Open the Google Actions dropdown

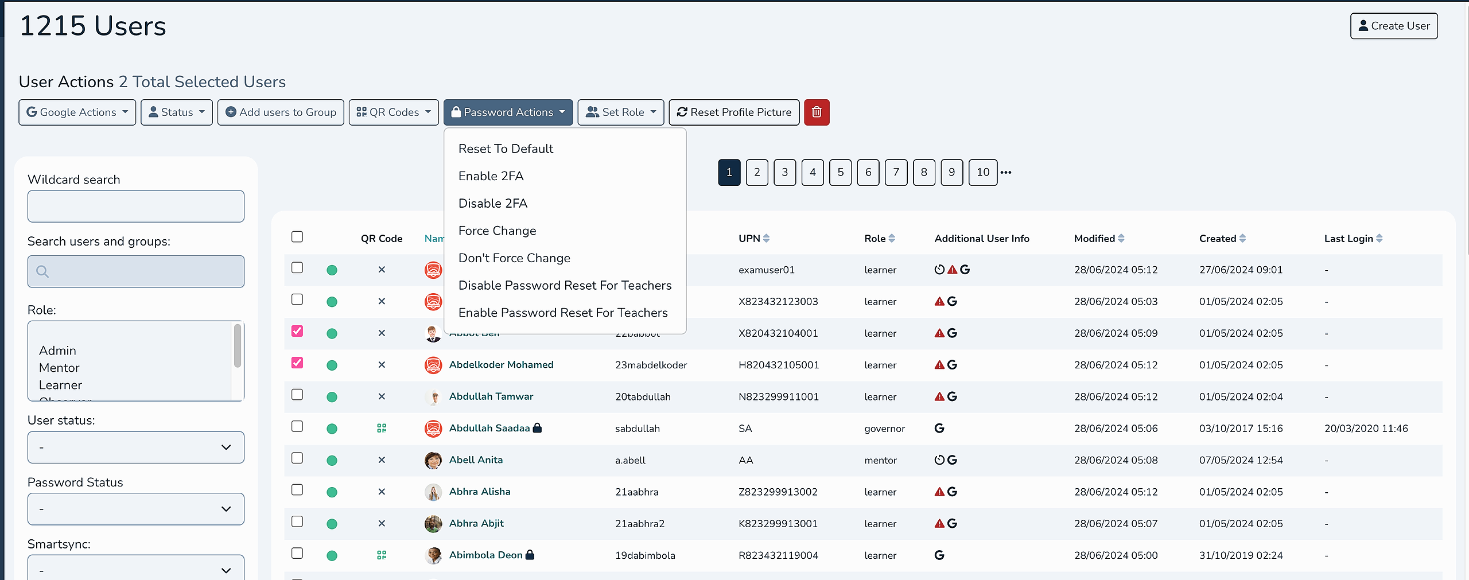coord(77,112)
